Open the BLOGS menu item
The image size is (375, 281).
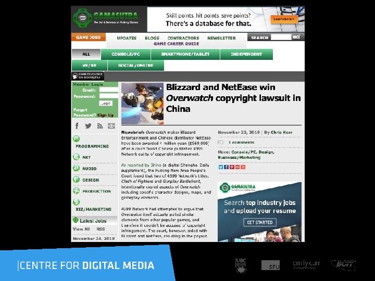pyautogui.click(x=152, y=38)
